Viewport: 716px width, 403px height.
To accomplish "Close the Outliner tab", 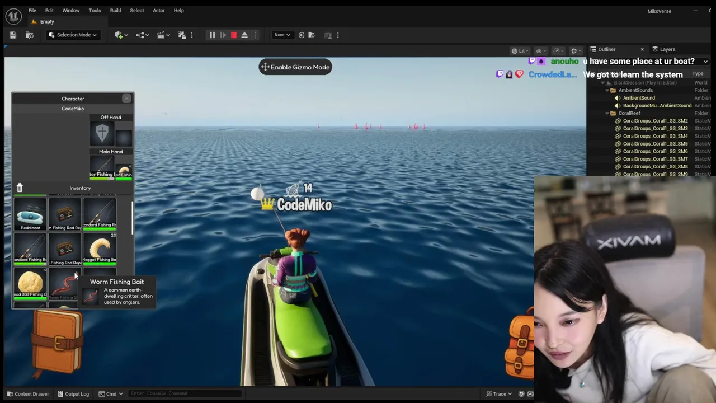I will tap(642, 49).
